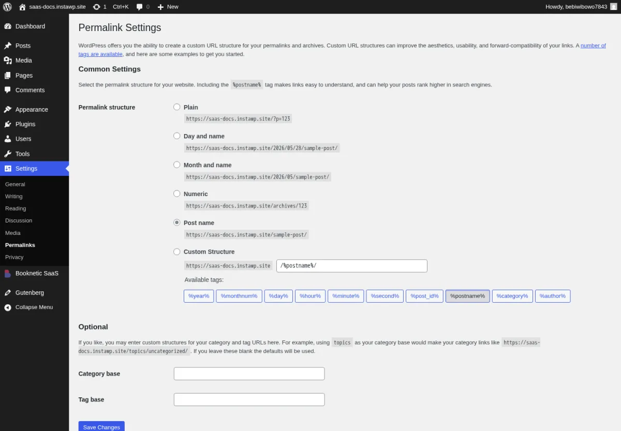Add the %hour% tag button
The image size is (621, 431).
tap(310, 296)
